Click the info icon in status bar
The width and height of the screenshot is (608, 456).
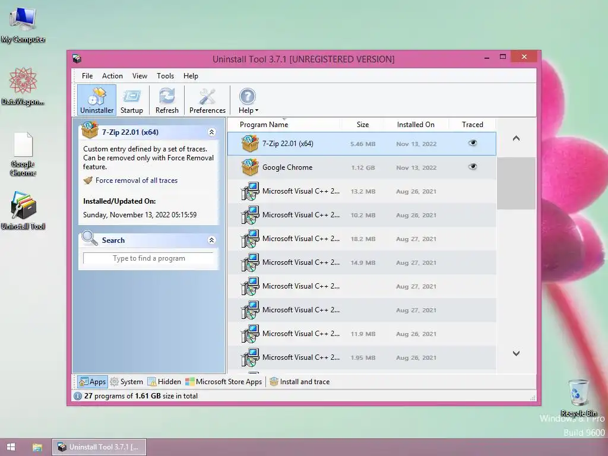point(78,396)
